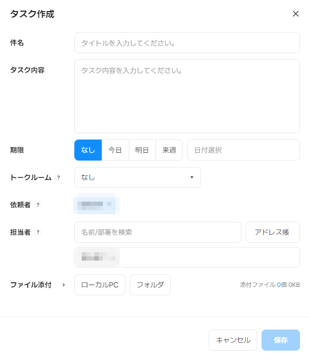Viewport: 310px width, 358px height.
Task: Click the キャンセル button
Action: point(233,340)
